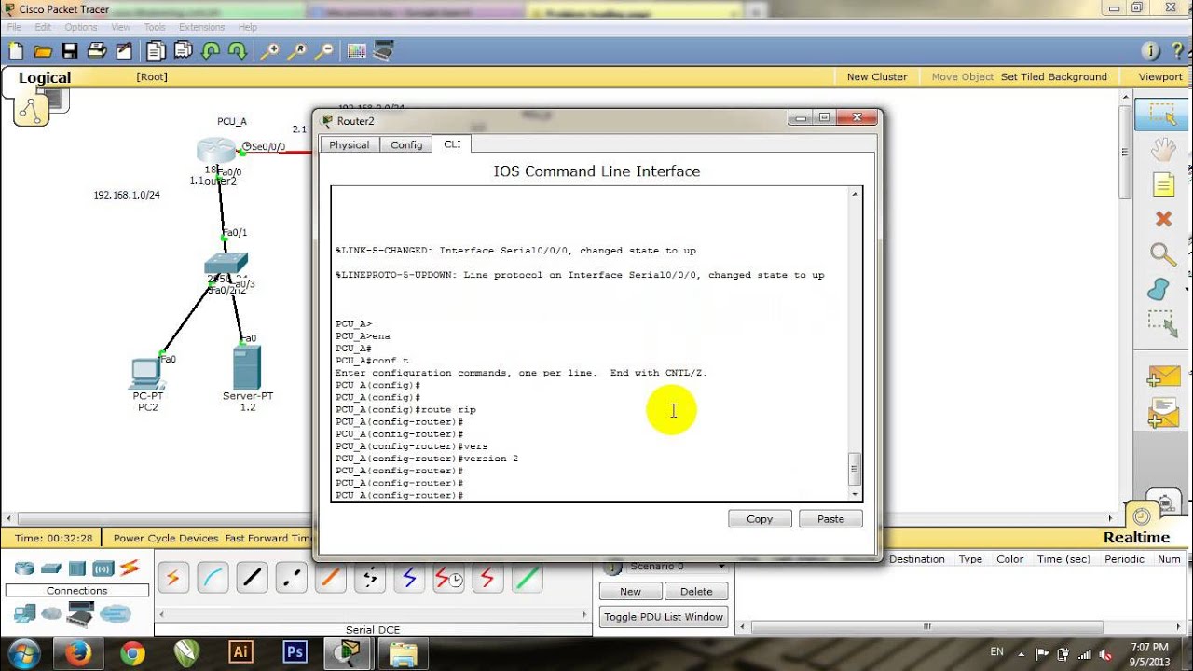1193x671 pixels.
Task: Switch to the Physical tab in Router2
Action: (x=350, y=145)
